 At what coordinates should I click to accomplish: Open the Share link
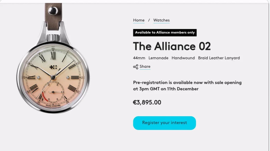[x=145, y=67]
